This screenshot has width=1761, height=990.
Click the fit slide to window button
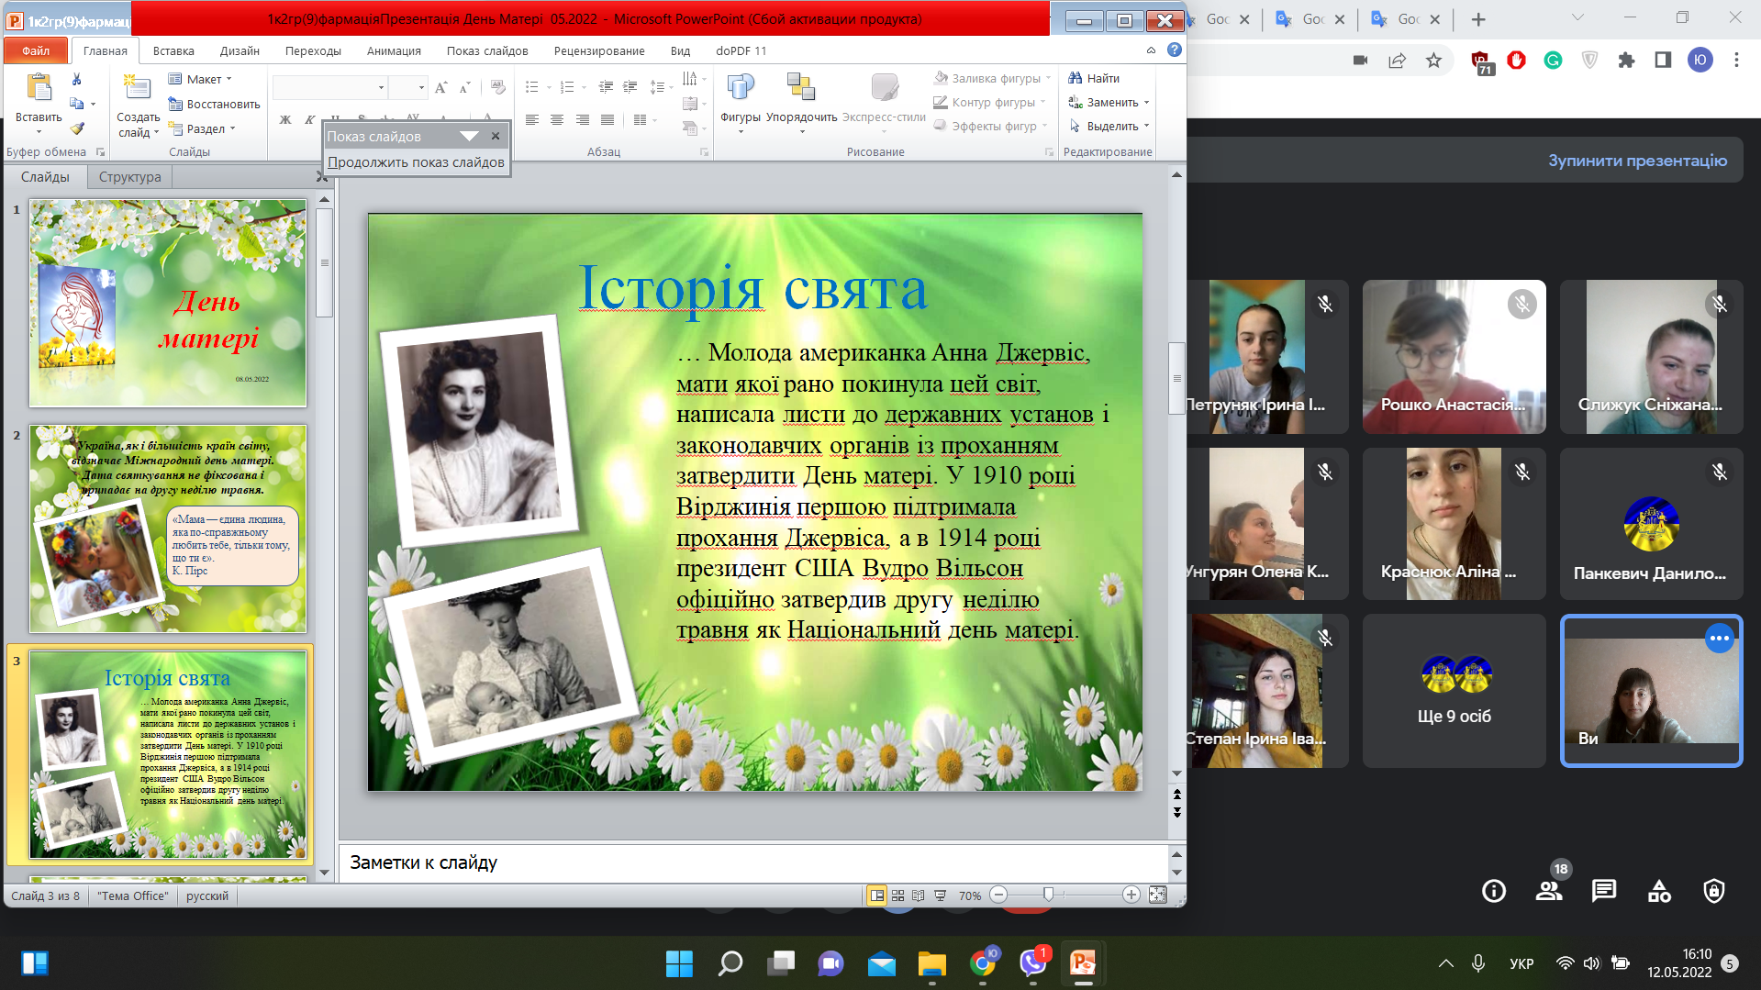pyautogui.click(x=1158, y=895)
